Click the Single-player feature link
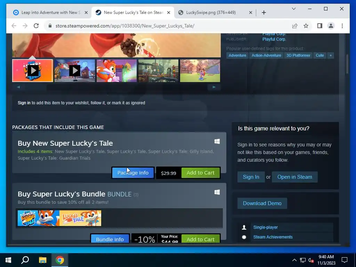The image size is (356, 267). (265, 227)
